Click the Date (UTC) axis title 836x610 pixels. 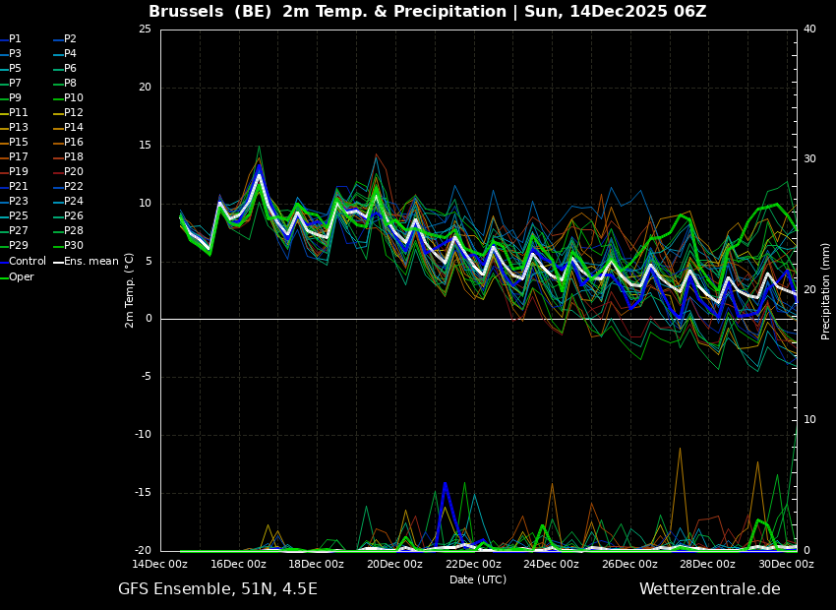coord(478,579)
